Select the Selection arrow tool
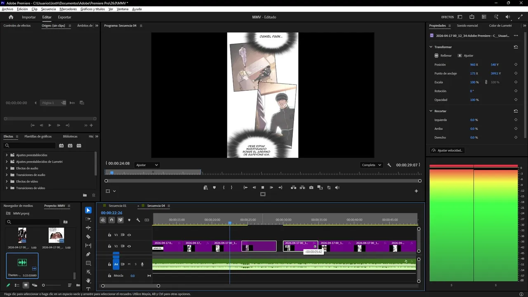The width and height of the screenshot is (528, 297). [x=88, y=210]
